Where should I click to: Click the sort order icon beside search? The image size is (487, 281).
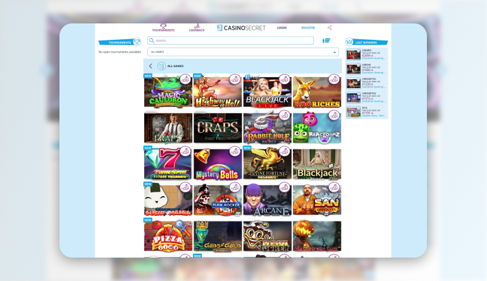click(x=326, y=41)
